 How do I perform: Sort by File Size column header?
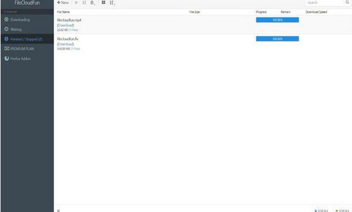pos(194,12)
